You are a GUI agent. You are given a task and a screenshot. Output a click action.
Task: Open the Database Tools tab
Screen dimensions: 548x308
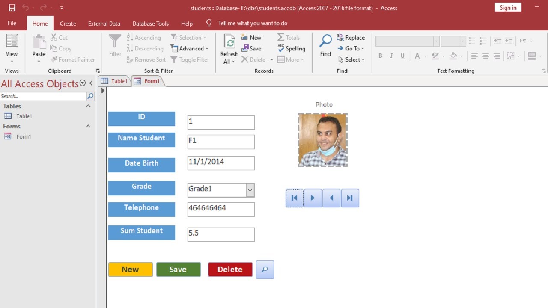(x=151, y=24)
